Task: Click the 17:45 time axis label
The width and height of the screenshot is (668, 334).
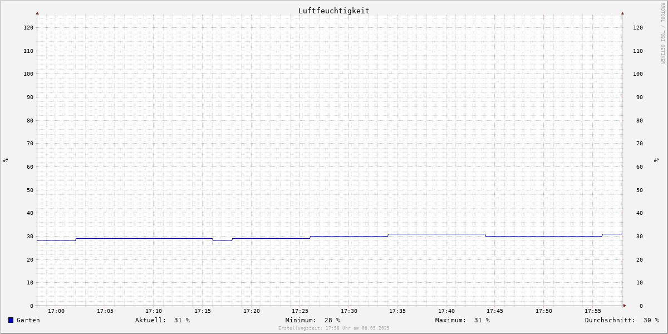Action: coord(495,311)
